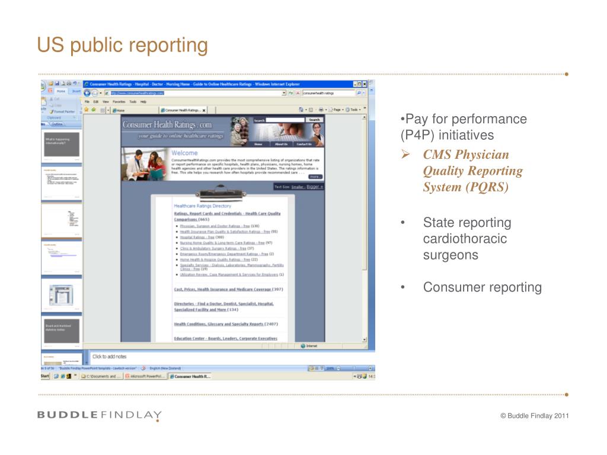Open the View menu in Internet Explorer
This screenshot has height=455, width=607.
click(106, 102)
